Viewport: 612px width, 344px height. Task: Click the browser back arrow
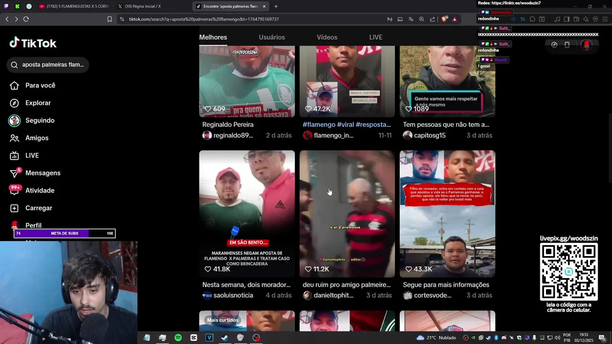[7, 19]
